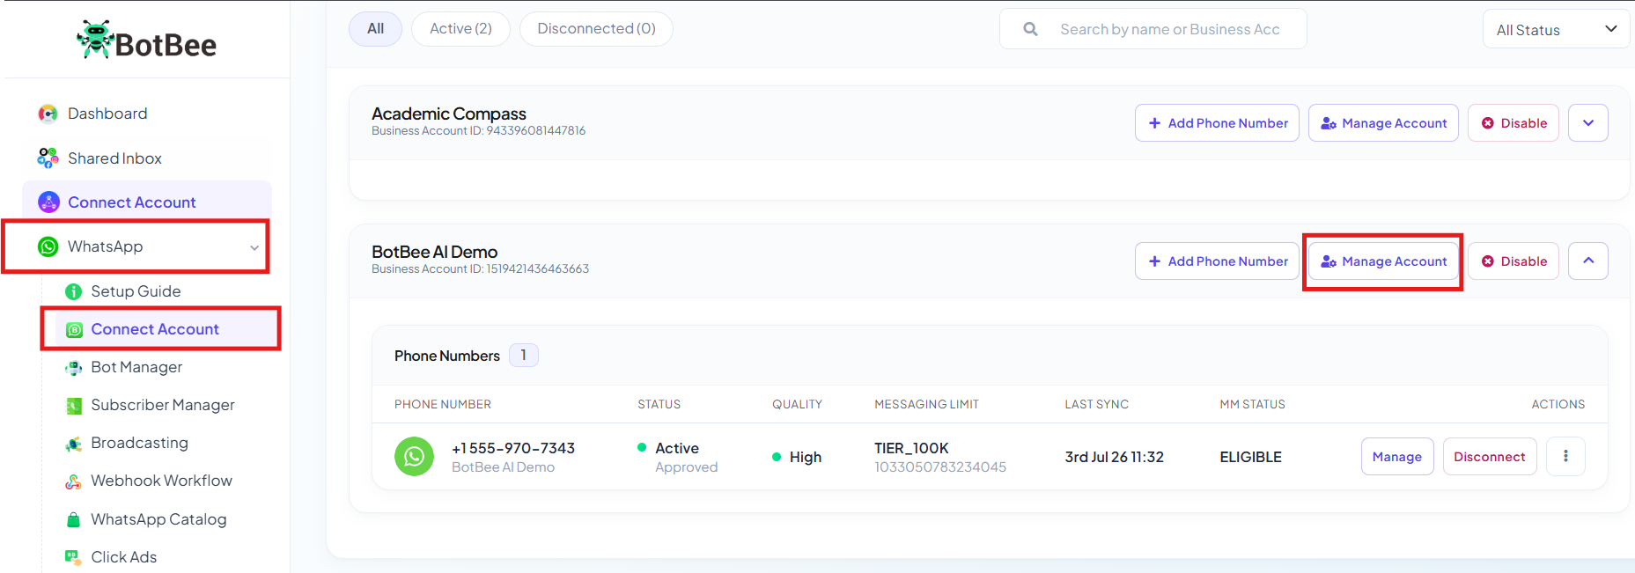Viewport: 1635px width, 573px height.
Task: Click the High quality indicator
Action: coord(797,457)
